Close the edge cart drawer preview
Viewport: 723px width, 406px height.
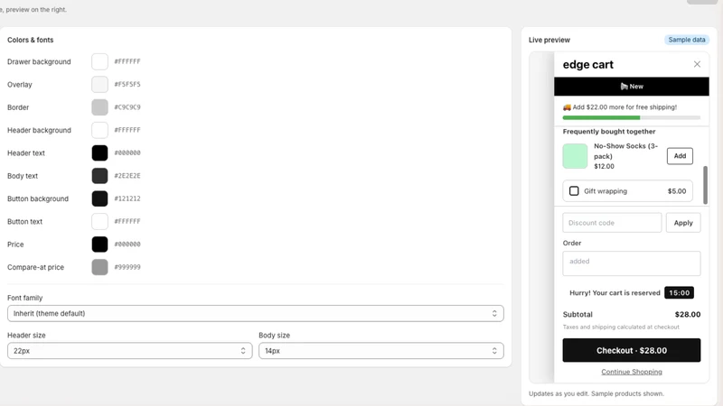point(697,64)
